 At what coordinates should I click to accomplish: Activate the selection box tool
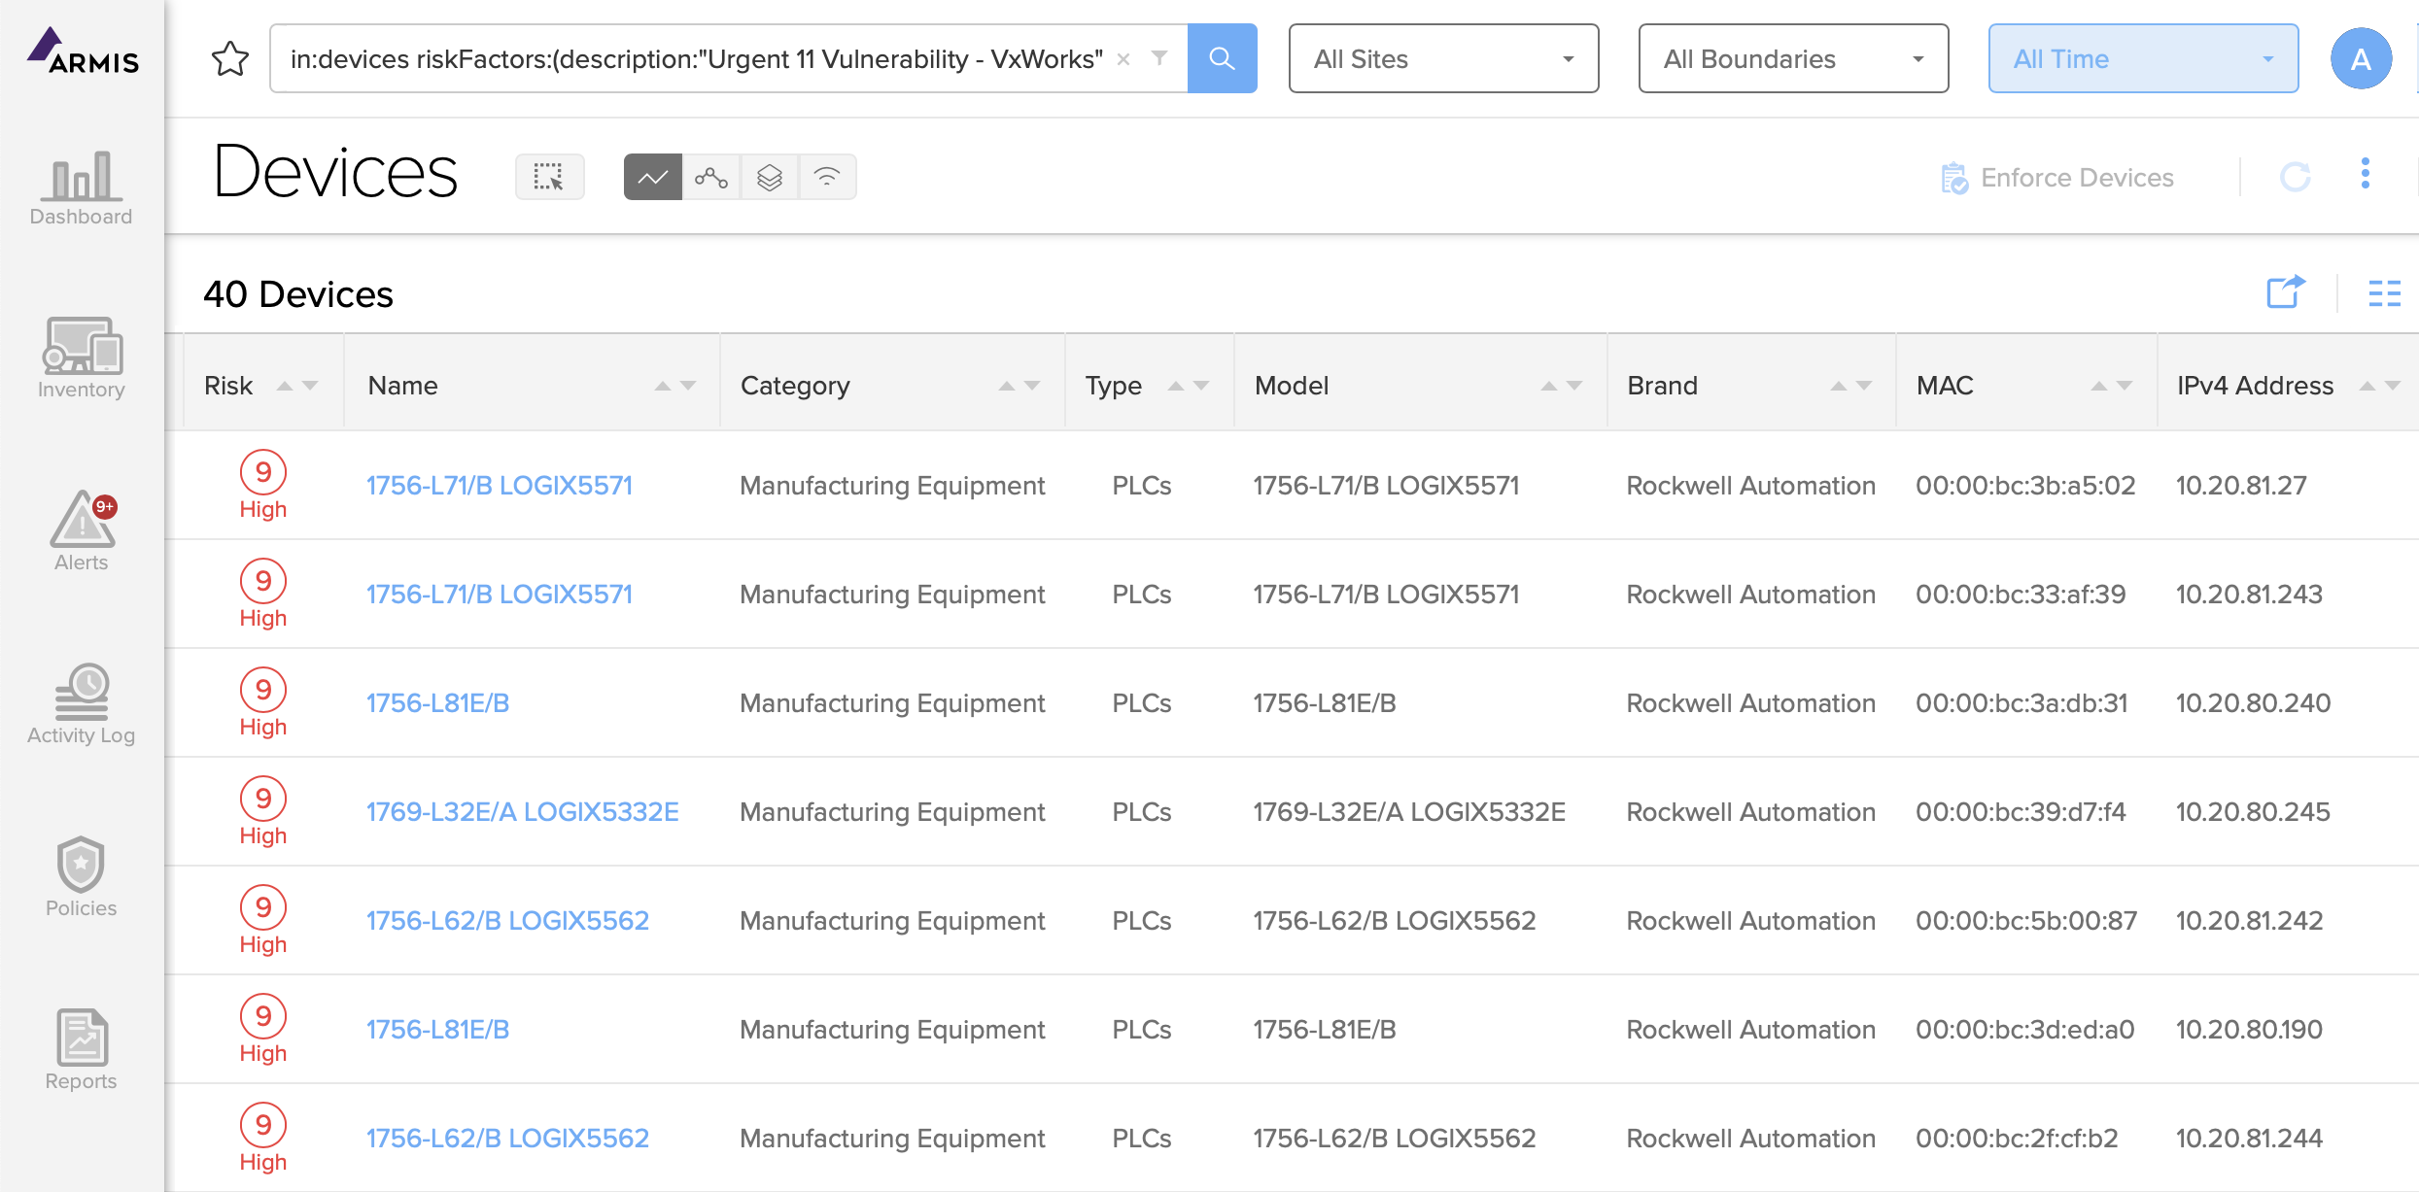point(549,177)
